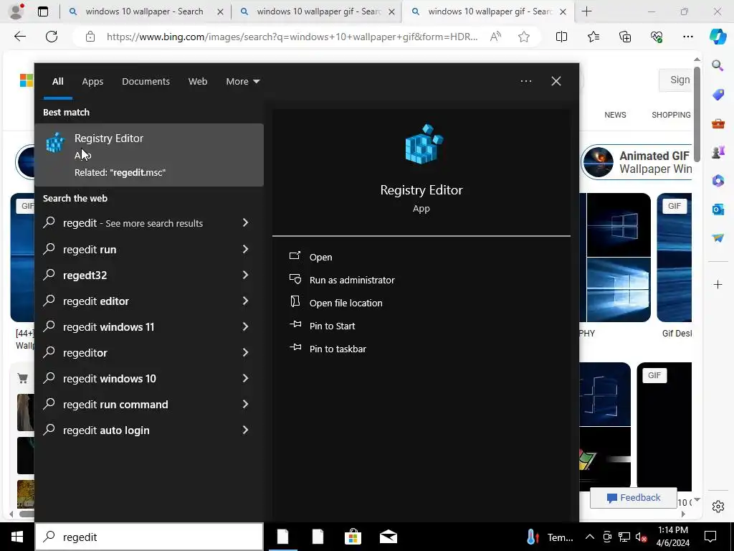Click the second document icon on taskbar
The height and width of the screenshot is (551, 734).
(318, 537)
